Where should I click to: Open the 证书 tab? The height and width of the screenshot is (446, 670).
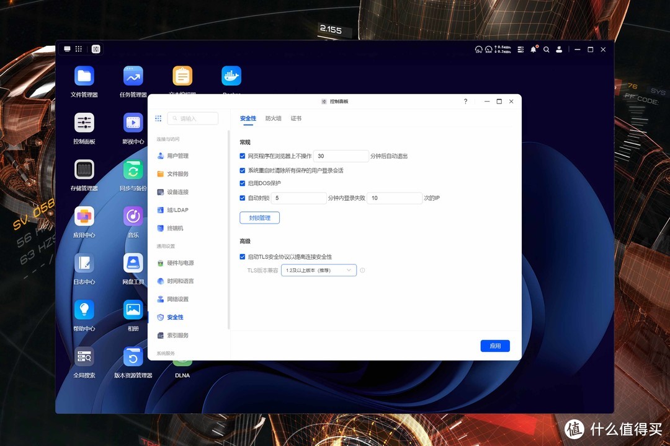click(x=296, y=118)
